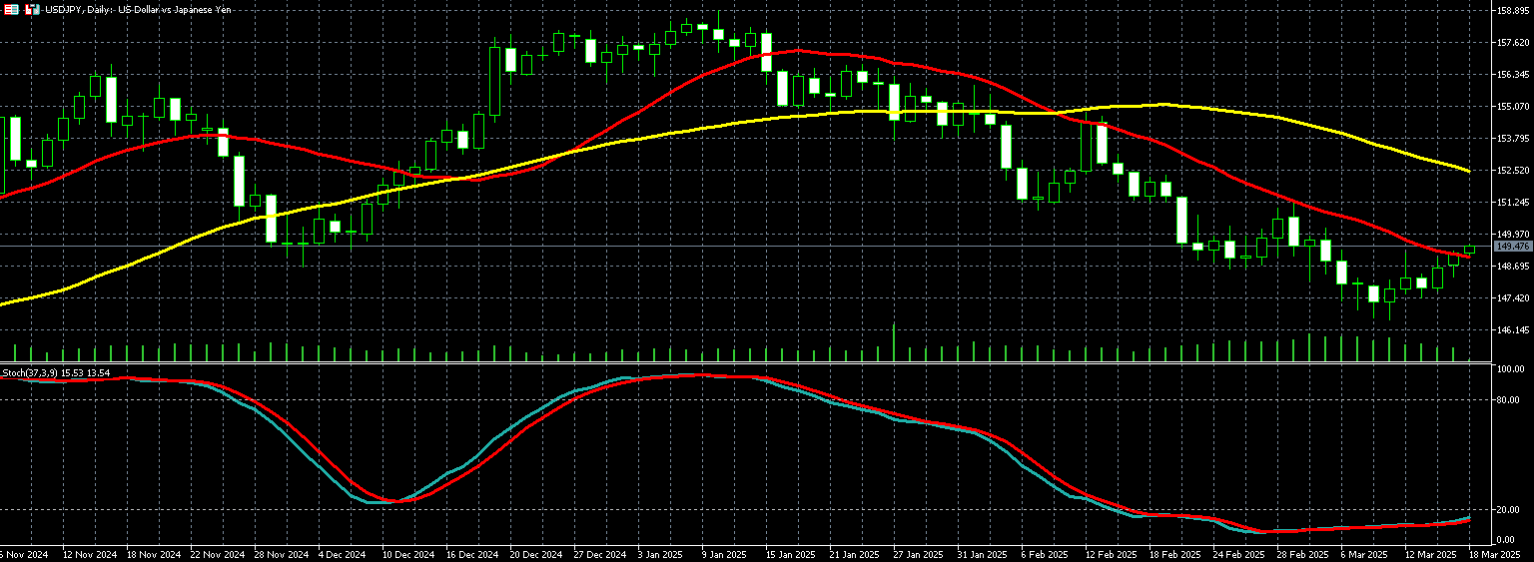Click the 20.00 stochastic level label
This screenshot has height=562, width=1534.
tap(1509, 510)
